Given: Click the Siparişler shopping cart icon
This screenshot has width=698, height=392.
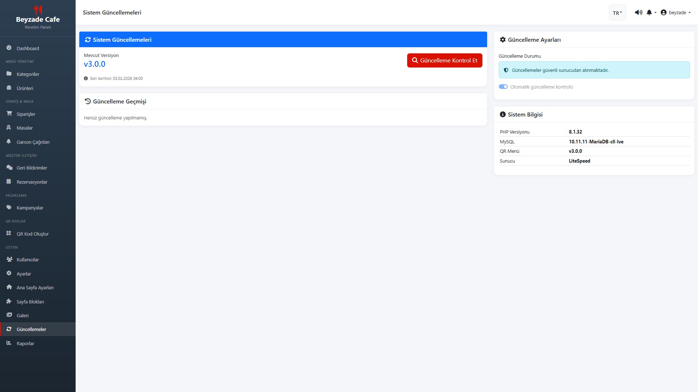Looking at the screenshot, I should pyautogui.click(x=9, y=114).
